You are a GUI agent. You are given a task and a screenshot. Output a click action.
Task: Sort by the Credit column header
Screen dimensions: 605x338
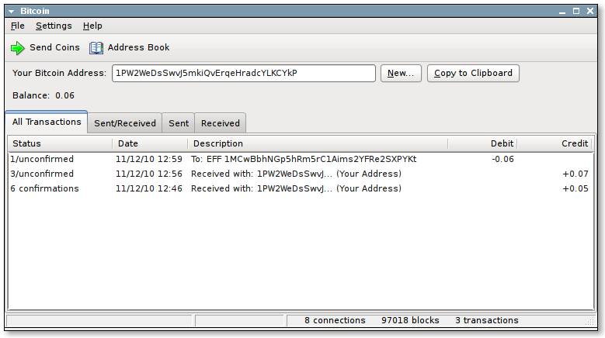coord(555,143)
